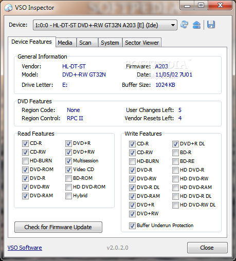Viewport: 236px width, 261px height.
Task: Toggle the HD DVD-R checkbox
Action: (x=175, y=170)
